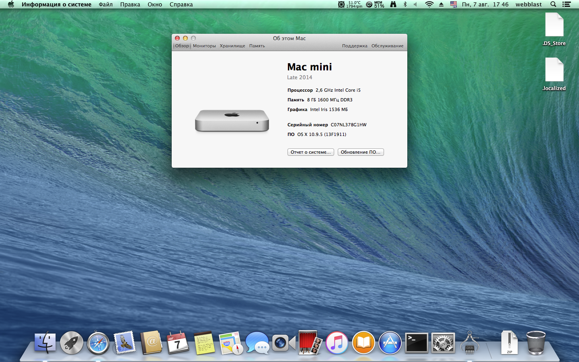Click serial number C07NL378G1HW
Viewport: 579px width, 362px height.
point(349,125)
